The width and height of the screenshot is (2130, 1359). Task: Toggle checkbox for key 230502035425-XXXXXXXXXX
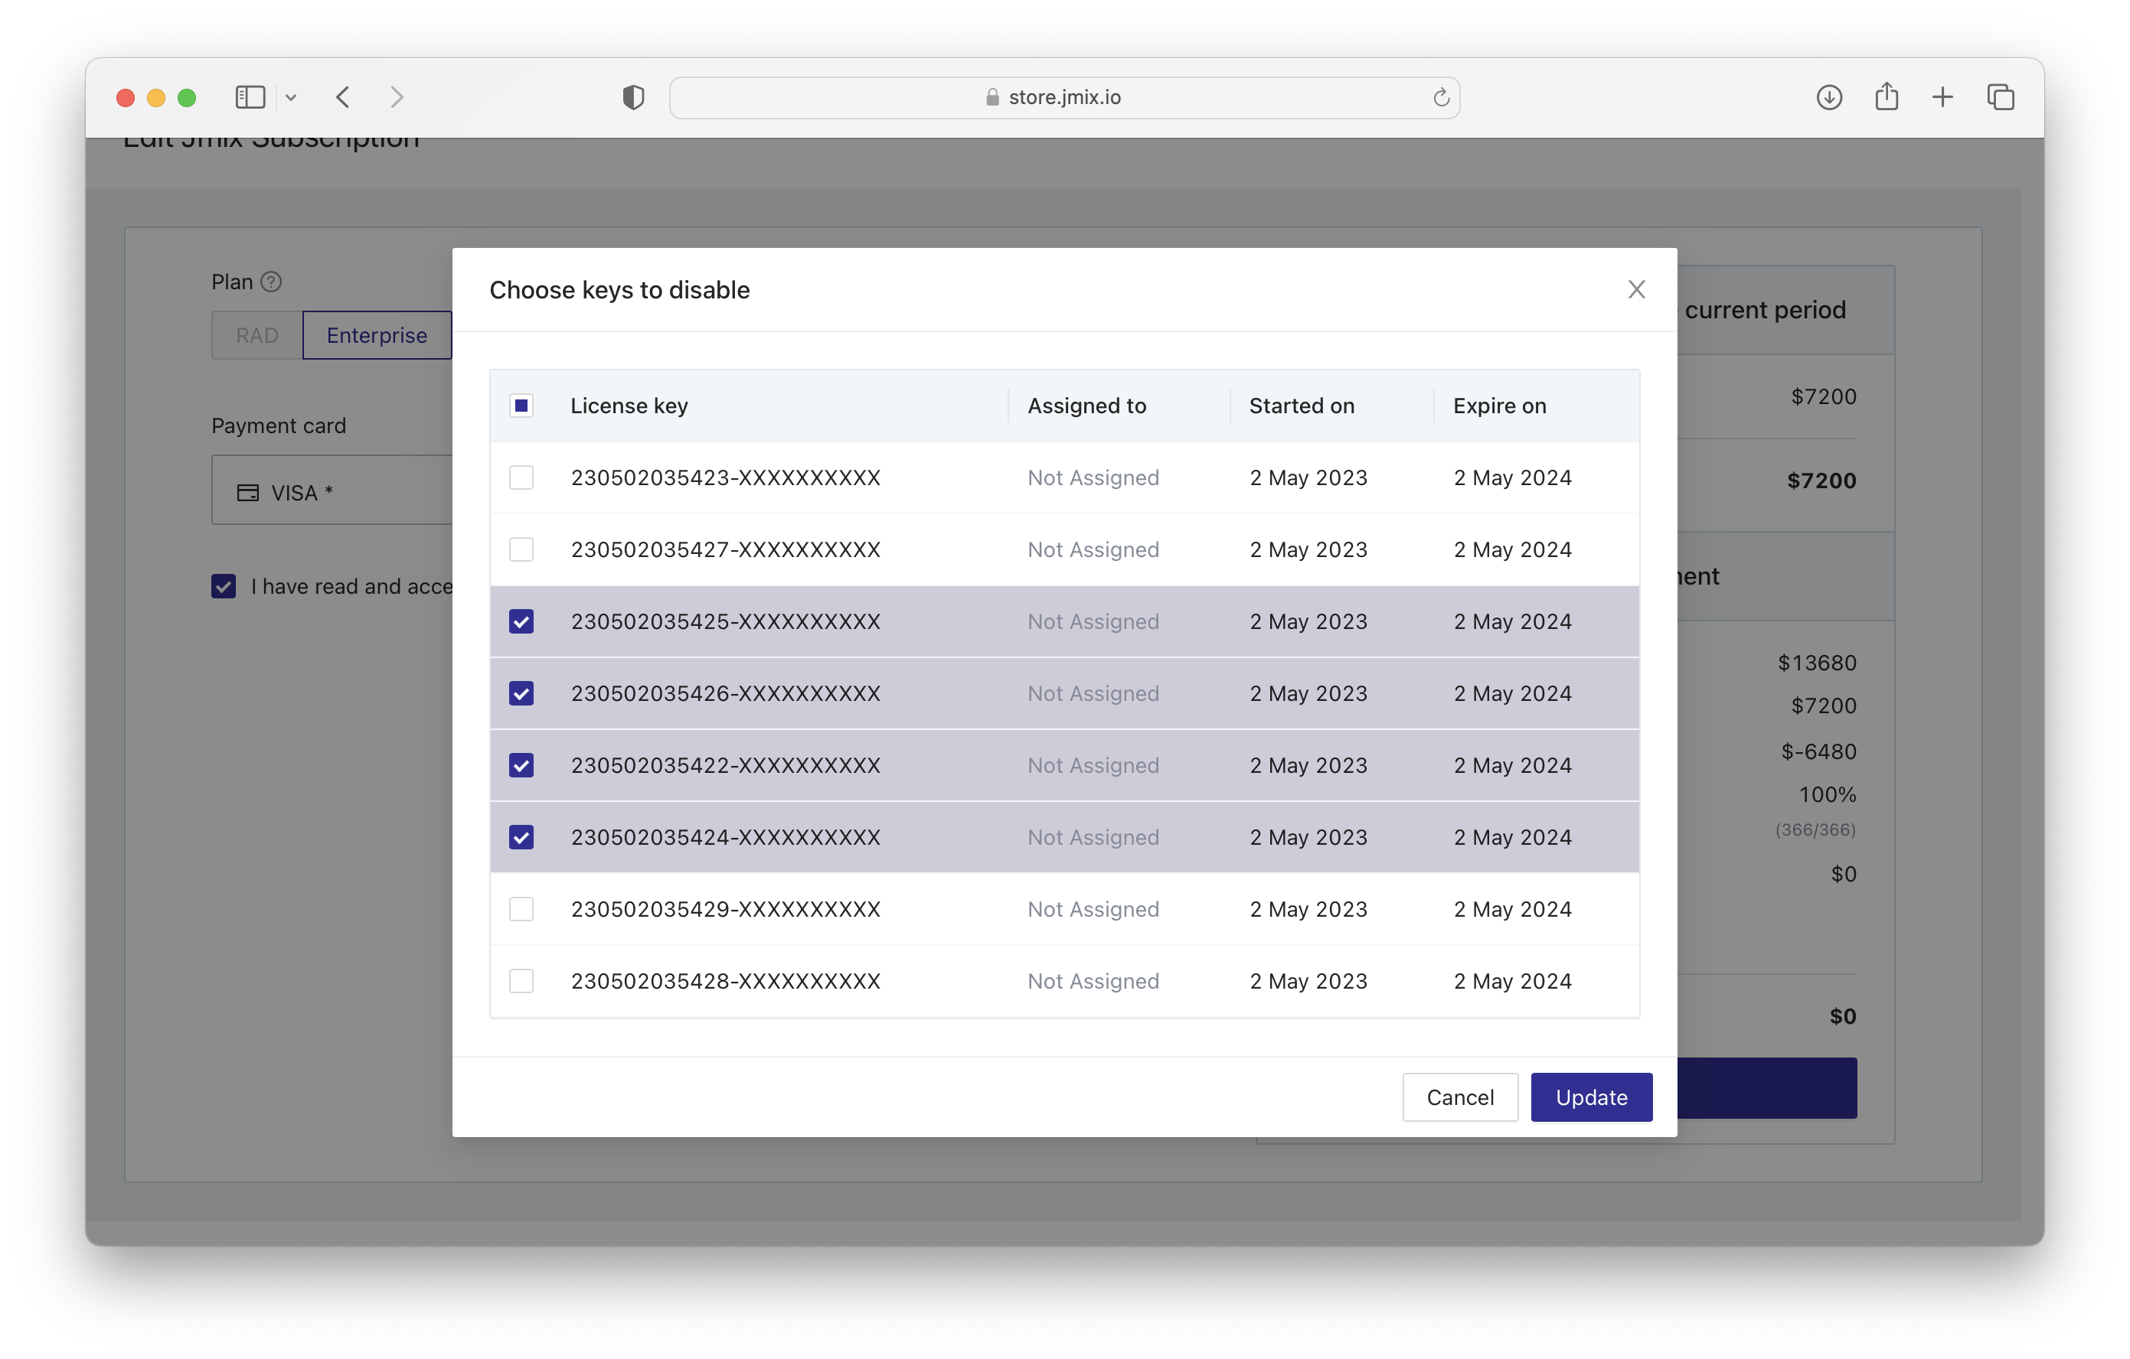(520, 621)
